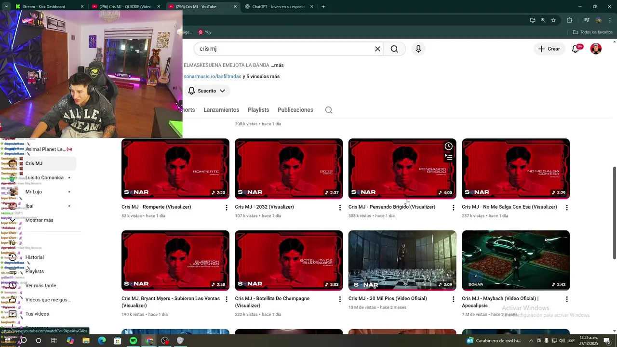Show hidden system tray icons chevron
The height and width of the screenshot is (347, 617).
click(x=531, y=341)
